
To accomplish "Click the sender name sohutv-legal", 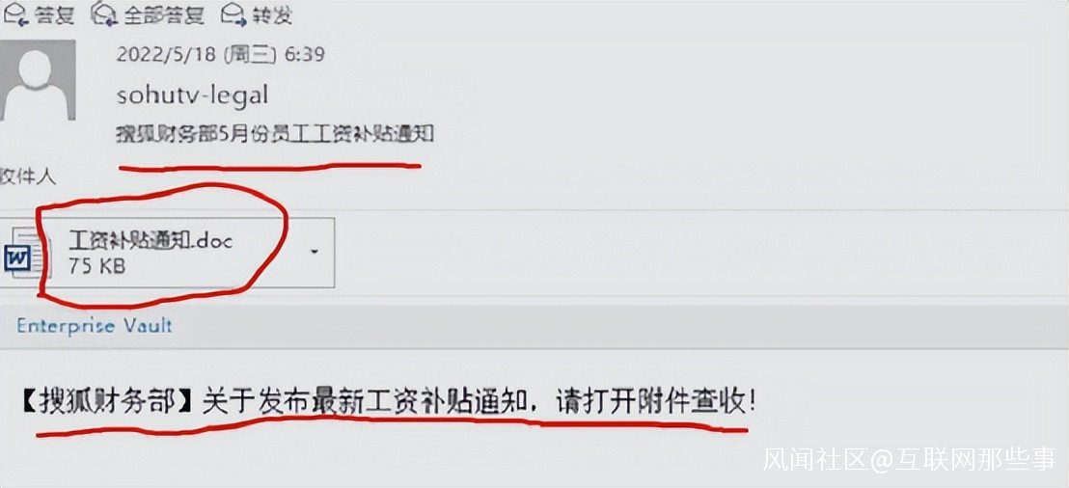I will [192, 95].
